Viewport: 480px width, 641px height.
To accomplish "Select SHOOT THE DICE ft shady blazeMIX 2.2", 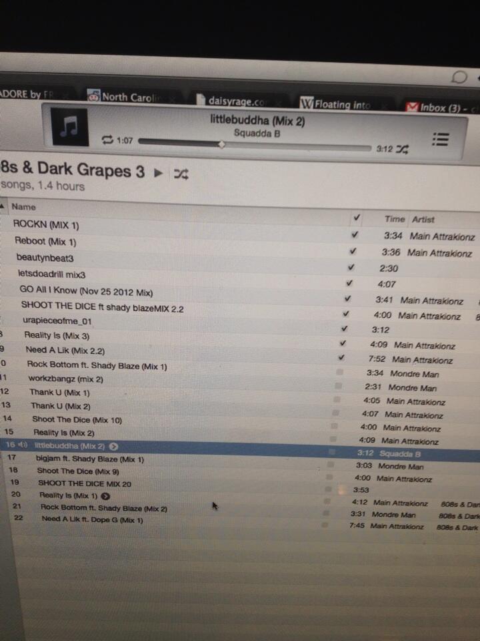I will click(103, 306).
